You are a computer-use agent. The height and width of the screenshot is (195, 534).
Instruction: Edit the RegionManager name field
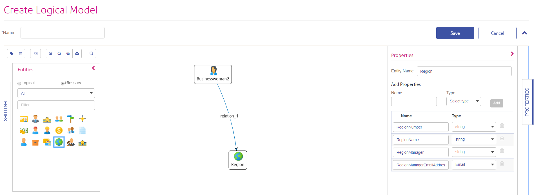(x=421, y=152)
